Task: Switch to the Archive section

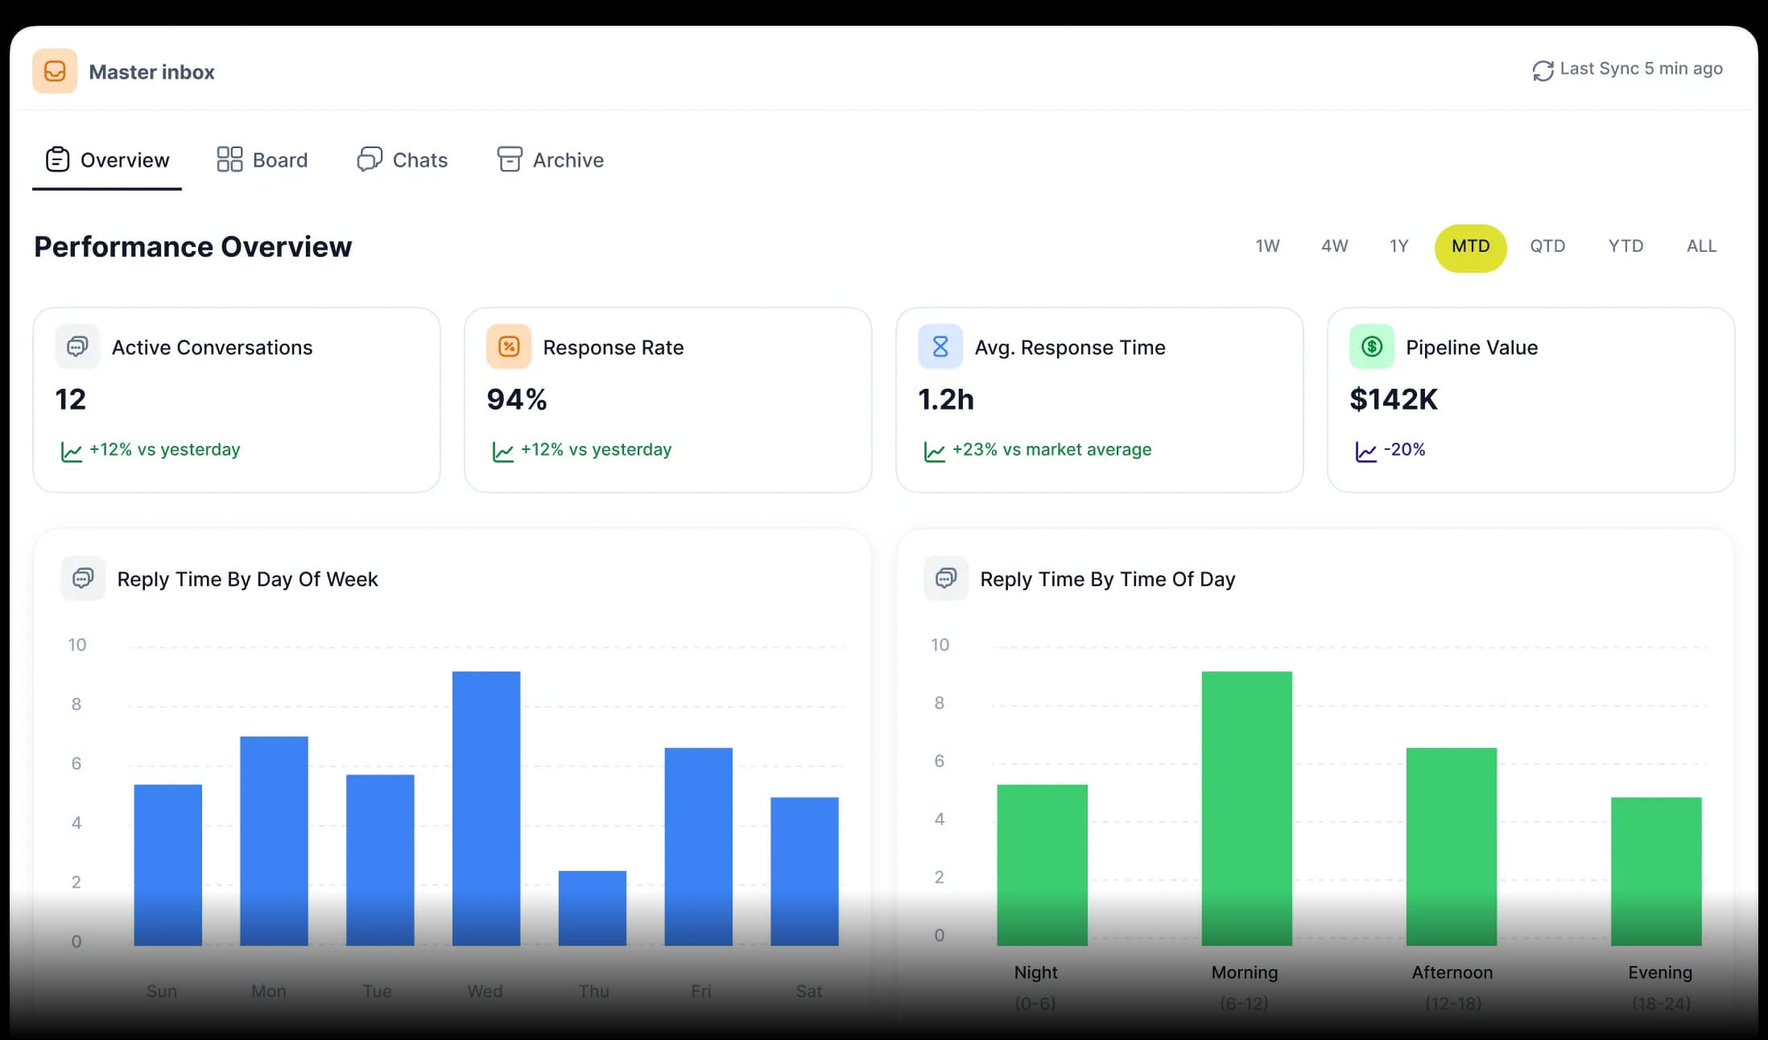Action: (x=550, y=159)
